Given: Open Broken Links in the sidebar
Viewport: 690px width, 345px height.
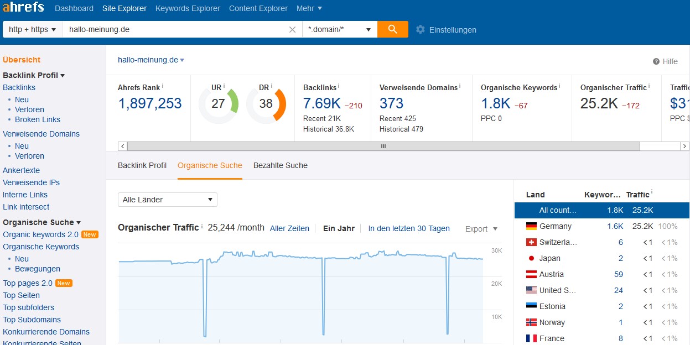Looking at the screenshot, I should tap(38, 119).
